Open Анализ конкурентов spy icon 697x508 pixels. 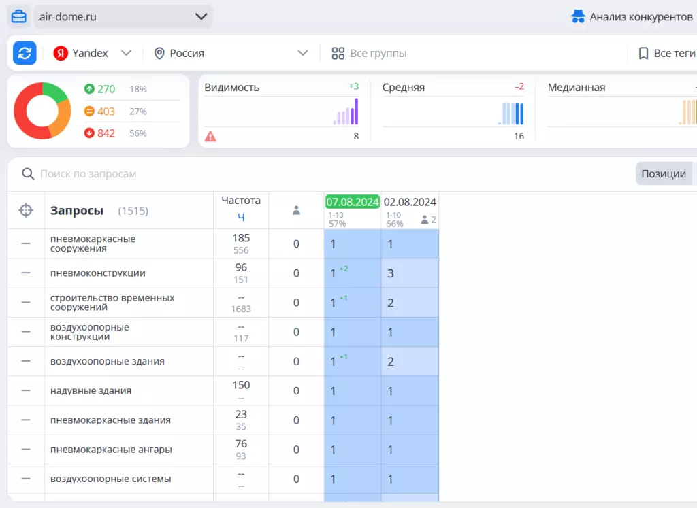tap(578, 17)
